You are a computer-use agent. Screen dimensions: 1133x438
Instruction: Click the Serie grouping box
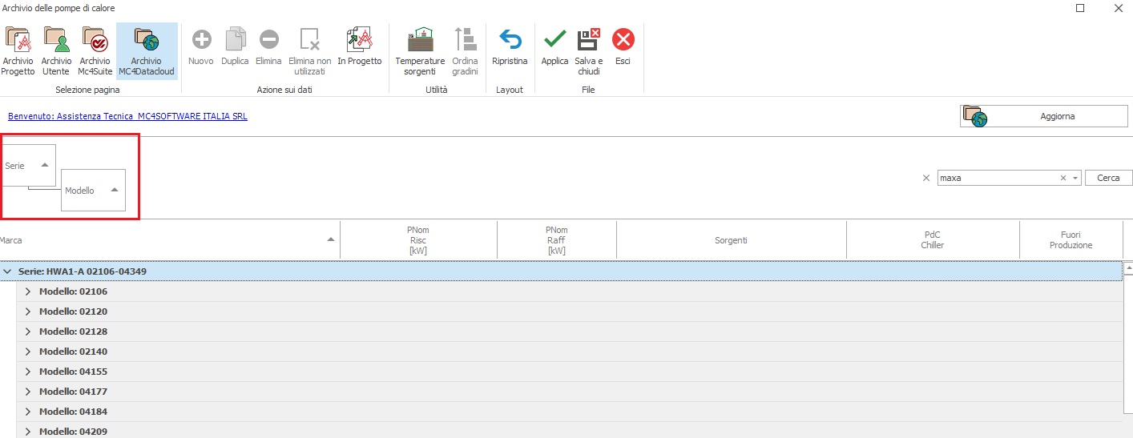(27, 165)
